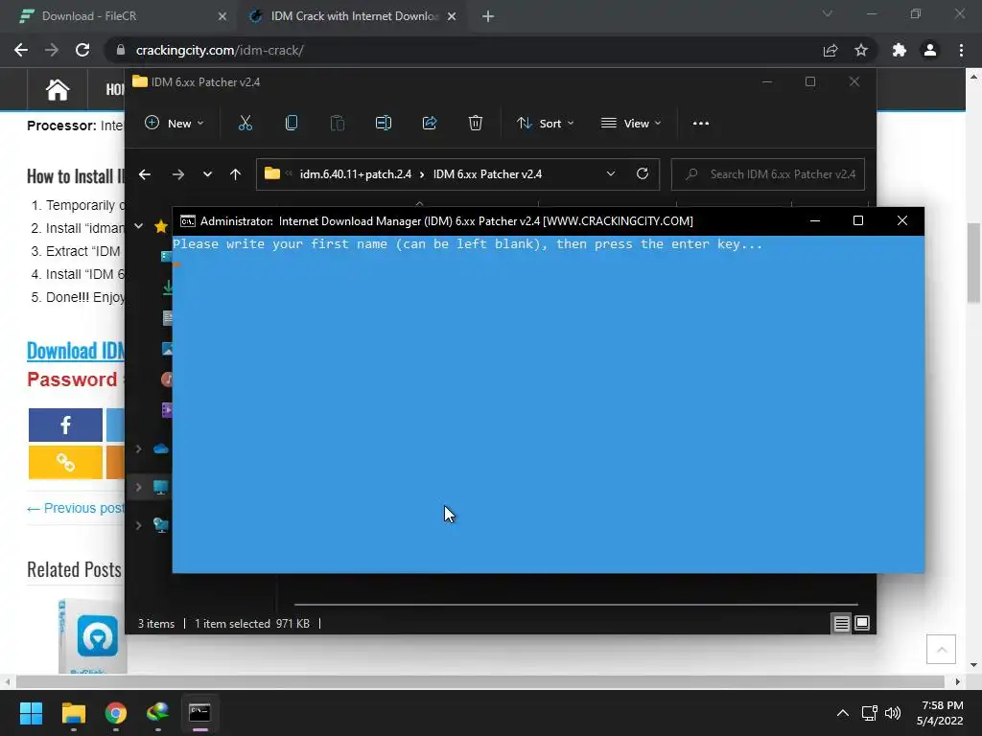Click the related post software thumbnail

(x=93, y=636)
